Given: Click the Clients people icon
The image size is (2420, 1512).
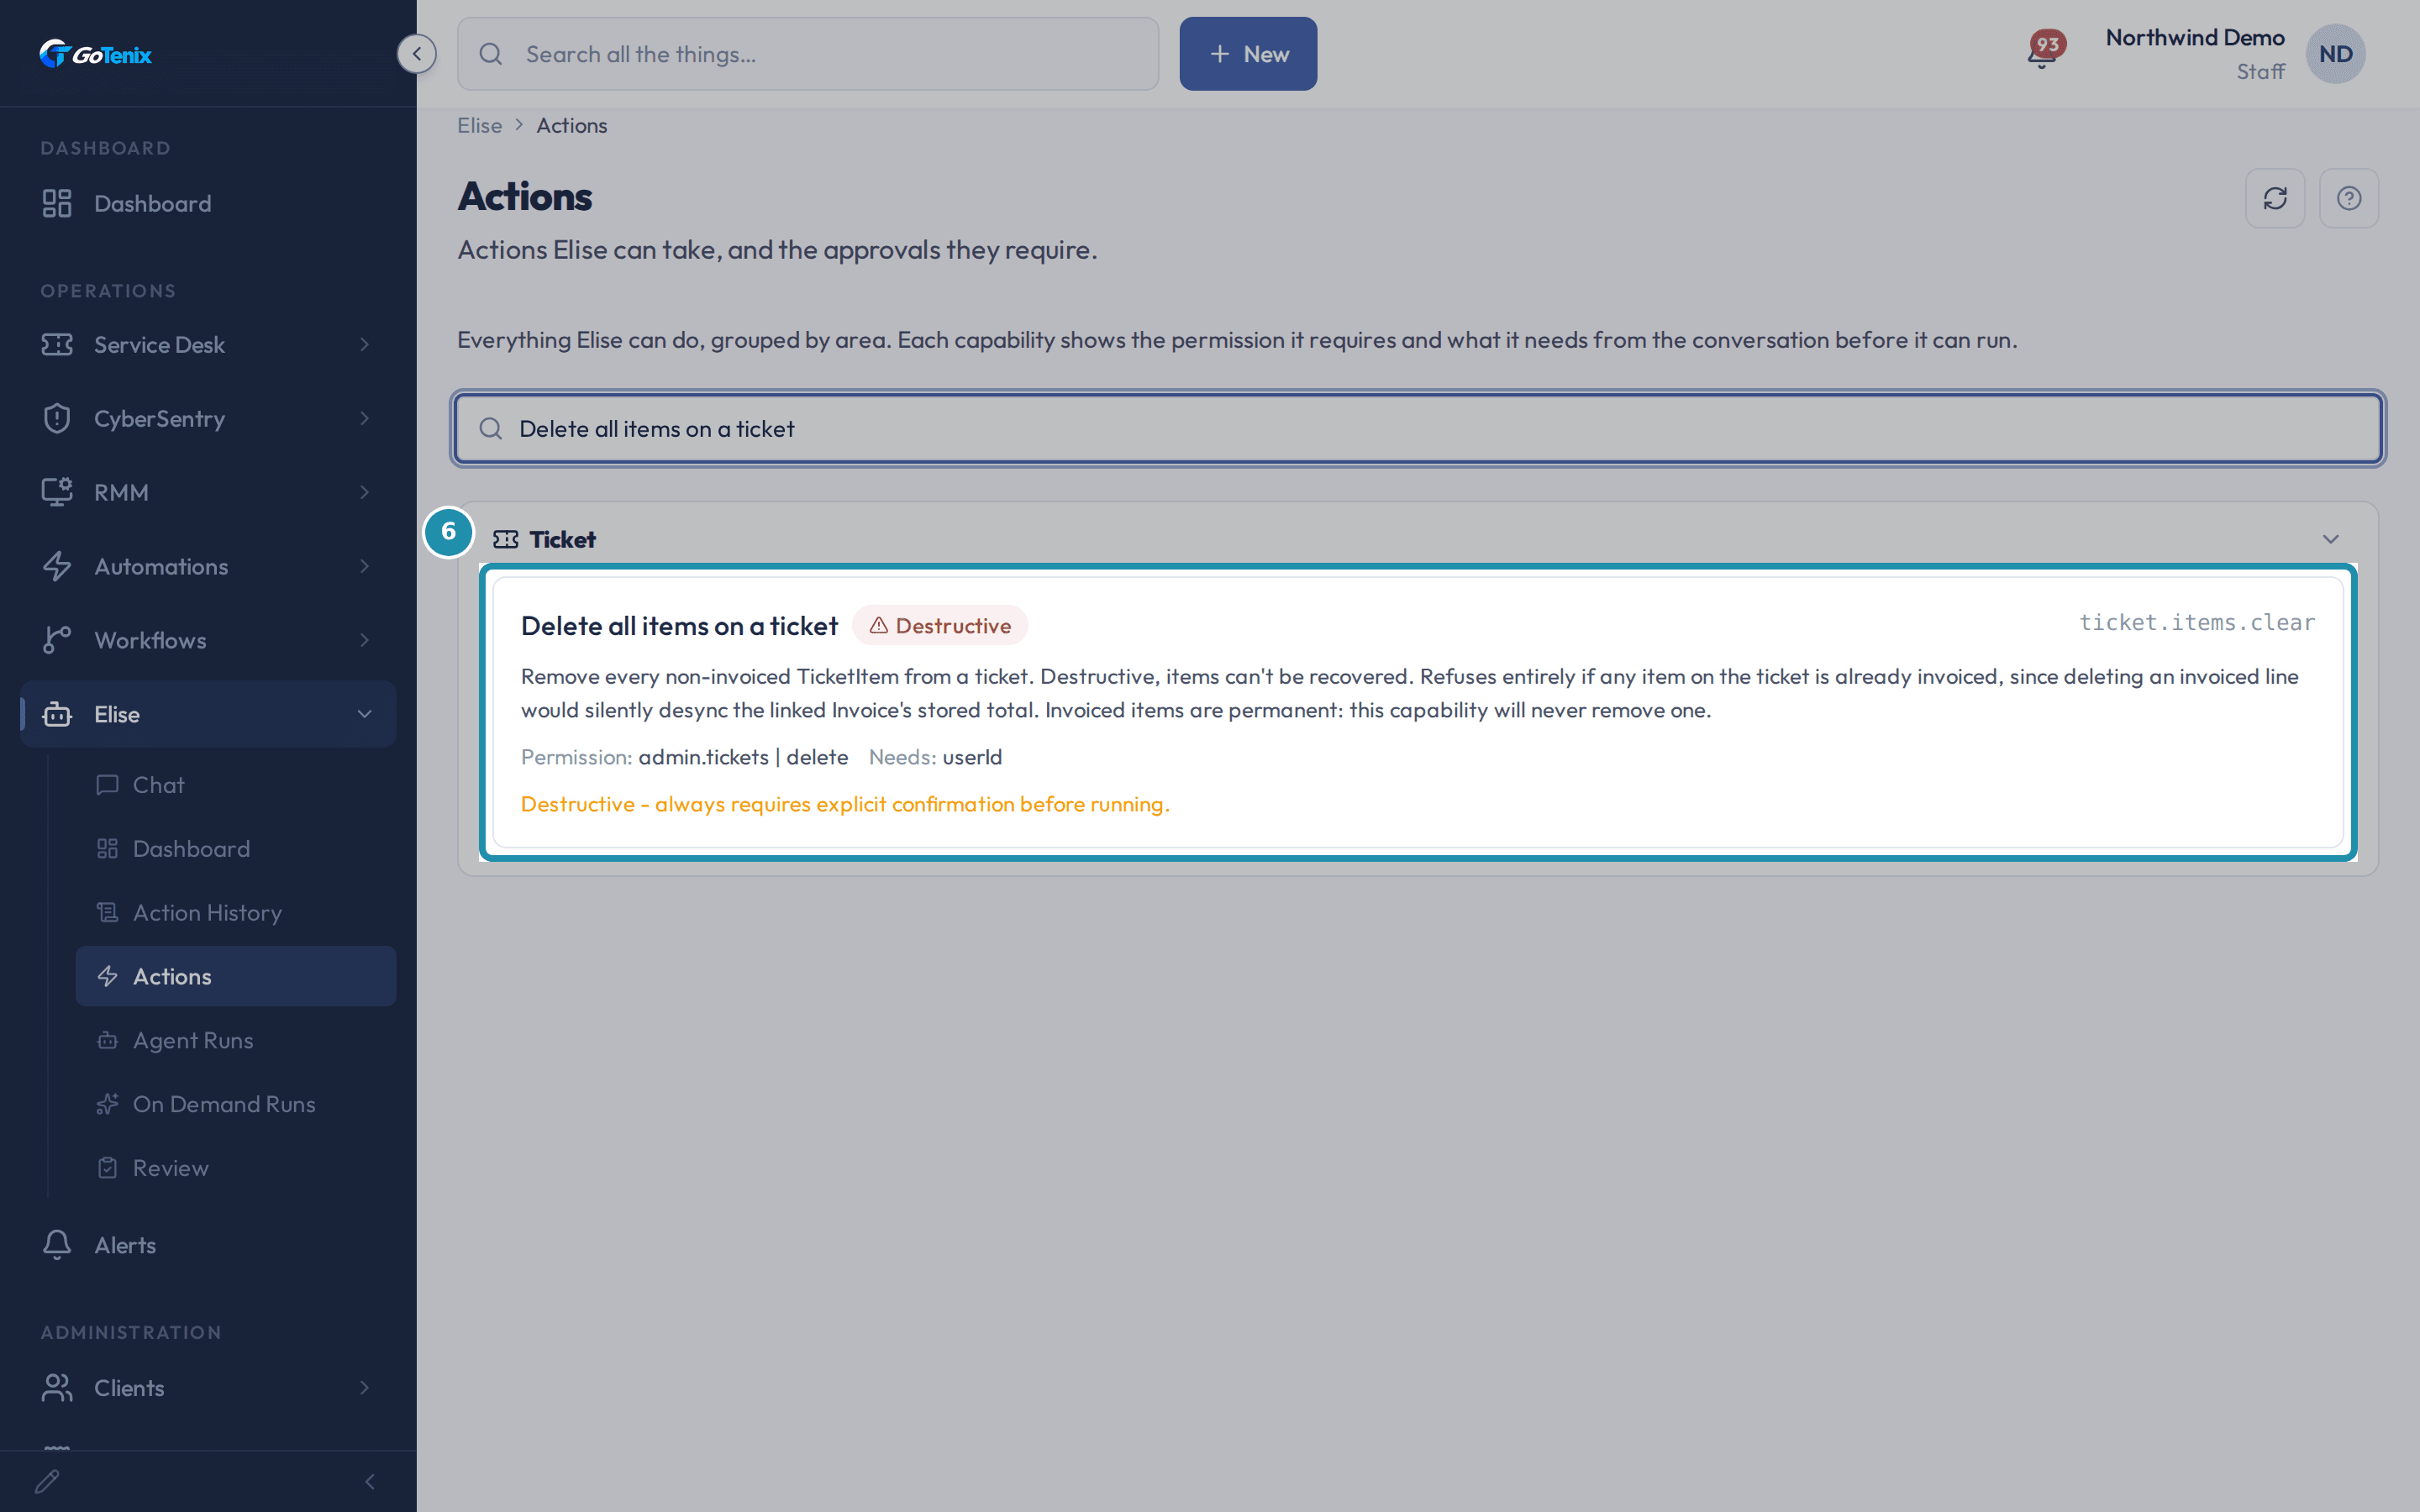Looking at the screenshot, I should 57,1387.
